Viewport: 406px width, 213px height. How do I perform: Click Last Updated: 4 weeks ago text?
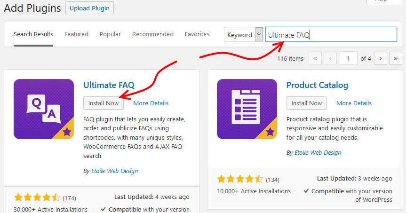tap(152, 197)
